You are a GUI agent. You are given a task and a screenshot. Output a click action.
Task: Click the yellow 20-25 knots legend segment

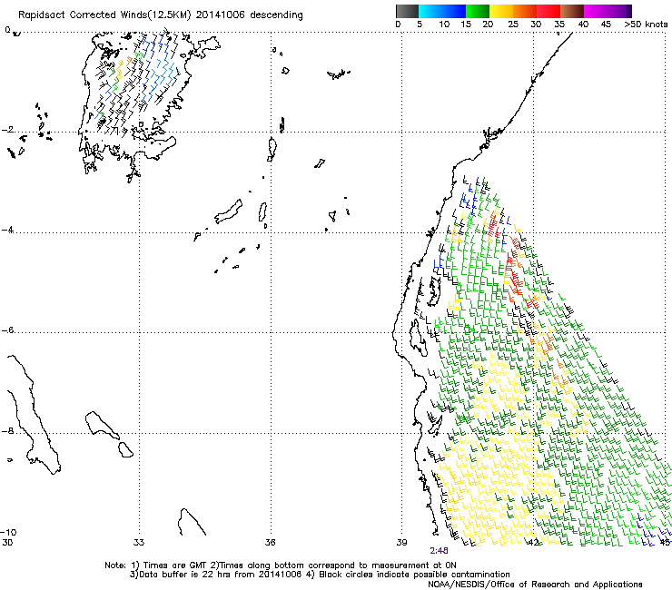pyautogui.click(x=501, y=11)
